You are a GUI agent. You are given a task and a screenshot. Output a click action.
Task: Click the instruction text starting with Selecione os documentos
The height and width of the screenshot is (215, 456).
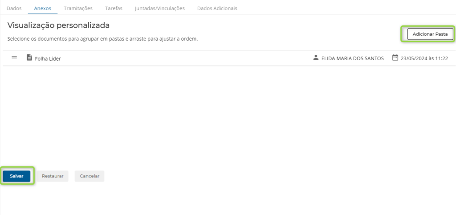click(103, 39)
